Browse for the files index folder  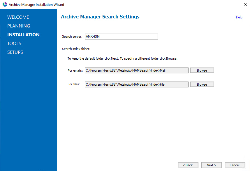[x=202, y=84]
